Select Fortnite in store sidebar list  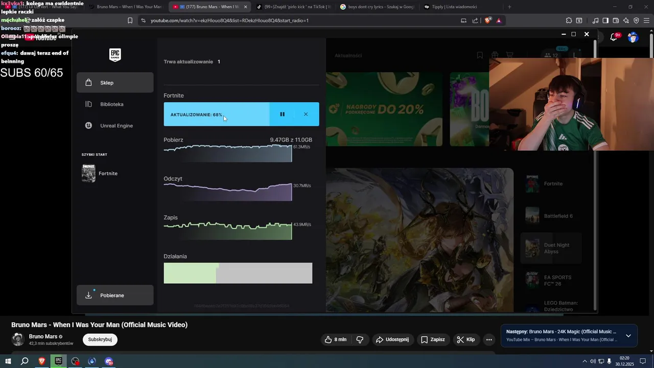pos(551,183)
